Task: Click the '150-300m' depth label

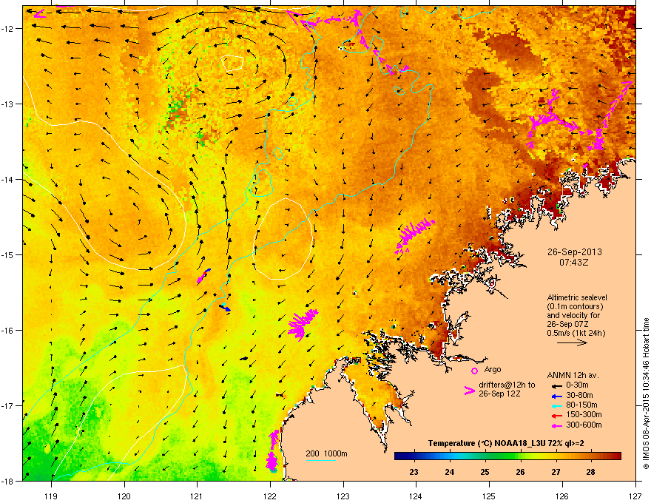Action: pos(584,414)
